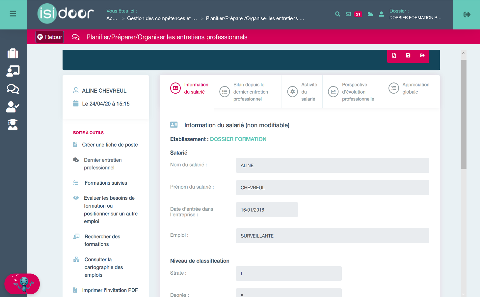Exit the form using red toolbar arrow icon
Image resolution: width=480 pixels, height=297 pixels.
tap(422, 56)
